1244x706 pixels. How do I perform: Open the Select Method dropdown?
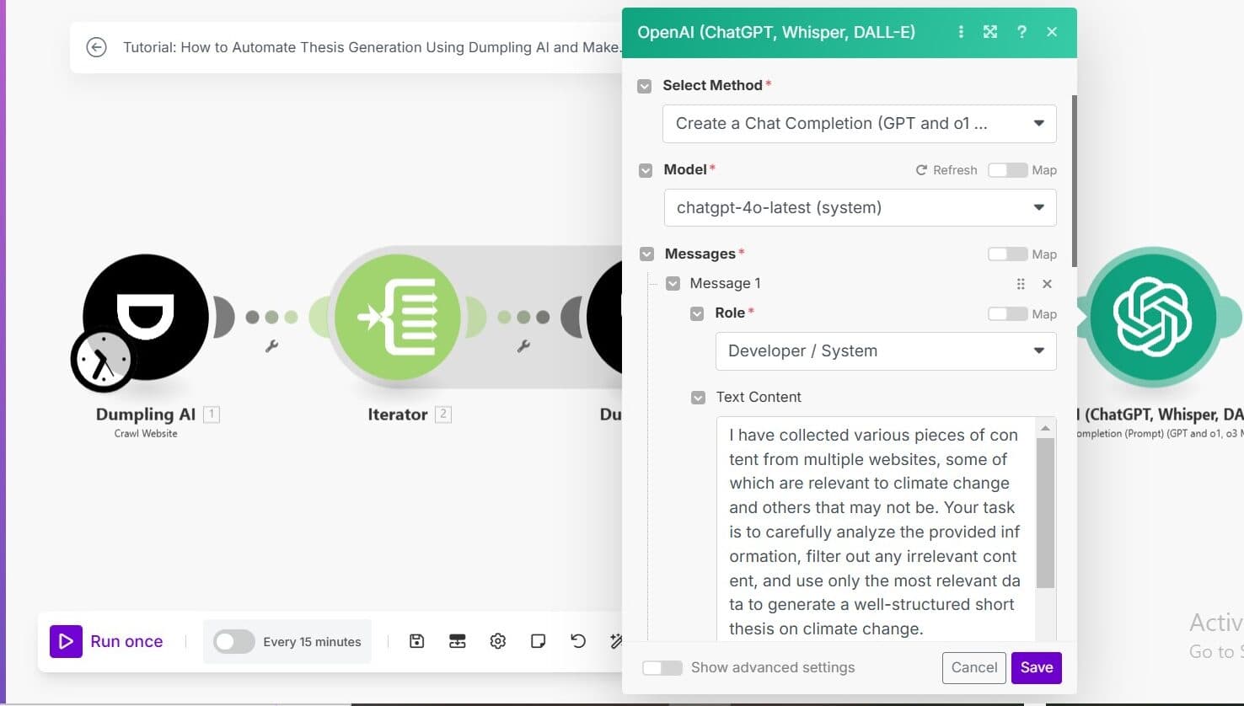[x=860, y=124]
